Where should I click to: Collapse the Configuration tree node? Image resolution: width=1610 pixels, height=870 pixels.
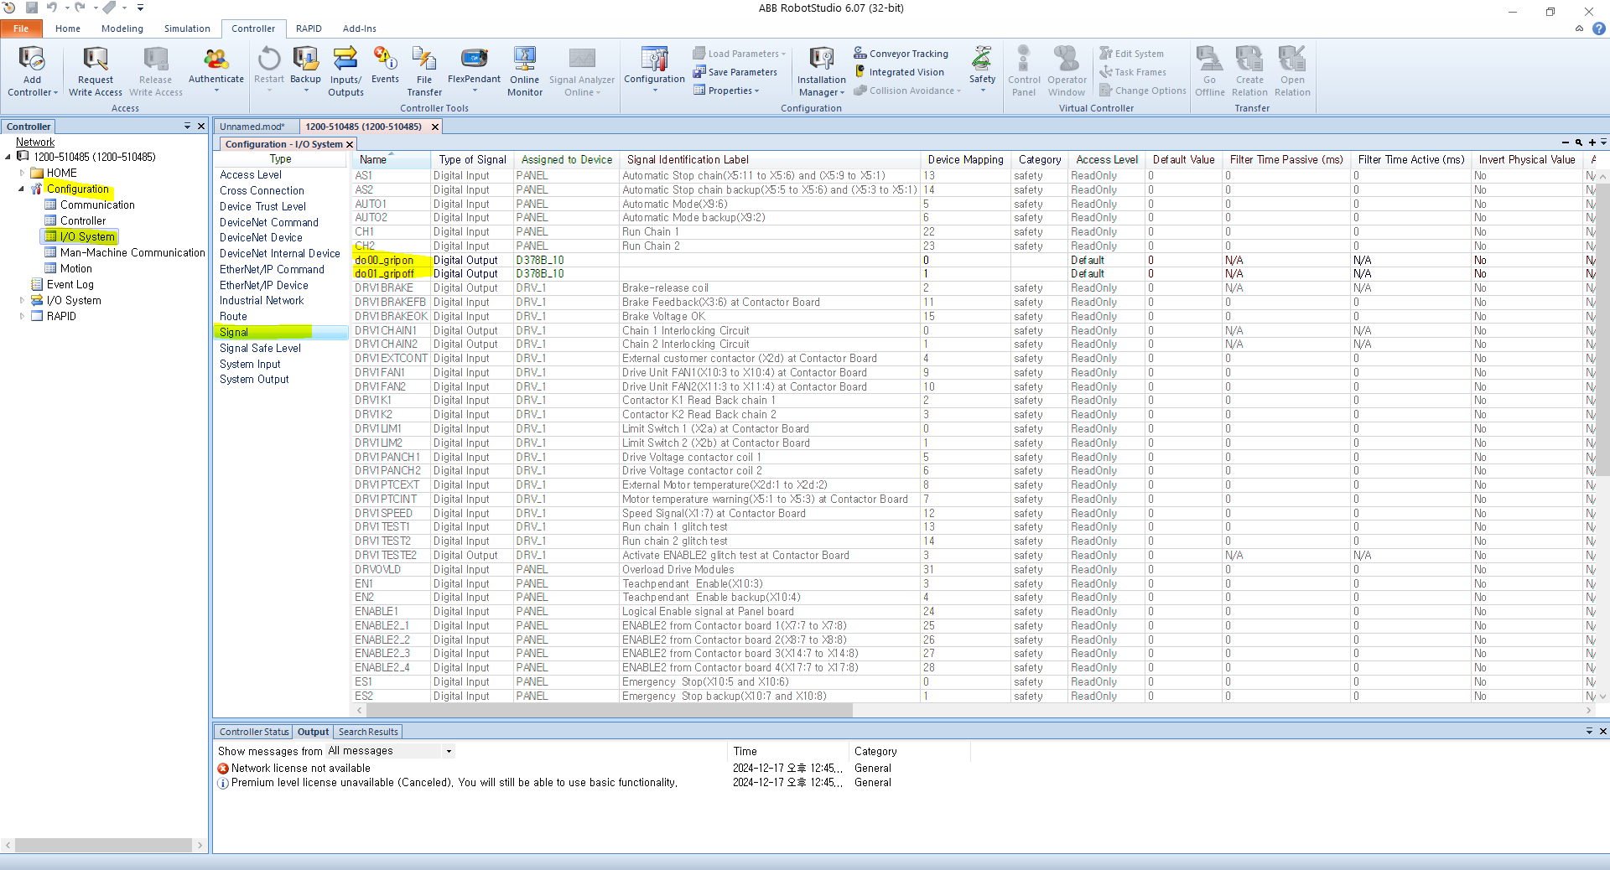click(x=22, y=189)
